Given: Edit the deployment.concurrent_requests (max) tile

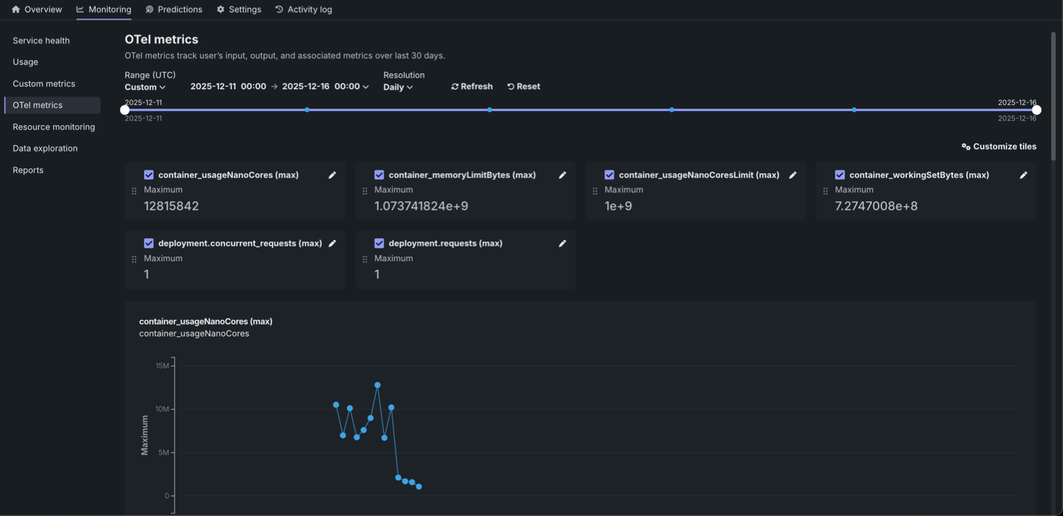Looking at the screenshot, I should pyautogui.click(x=332, y=243).
